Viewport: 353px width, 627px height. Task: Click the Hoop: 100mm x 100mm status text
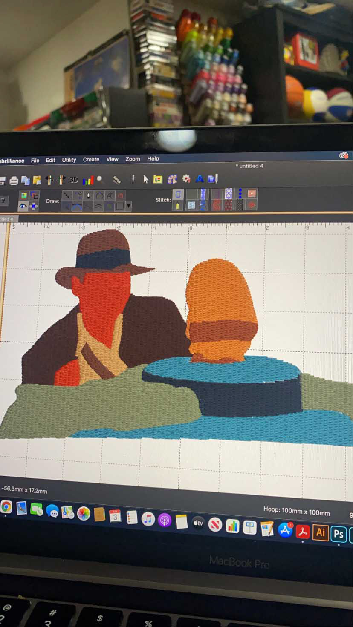pyautogui.click(x=296, y=512)
